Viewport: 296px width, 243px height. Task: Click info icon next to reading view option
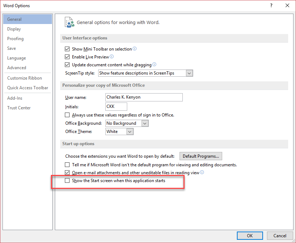[x=202, y=172]
